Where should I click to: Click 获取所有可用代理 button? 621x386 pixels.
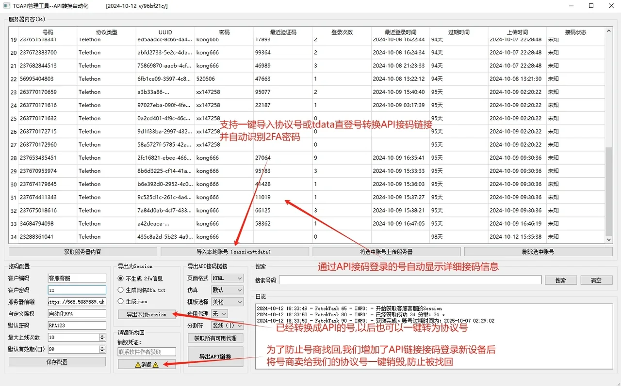click(215, 338)
